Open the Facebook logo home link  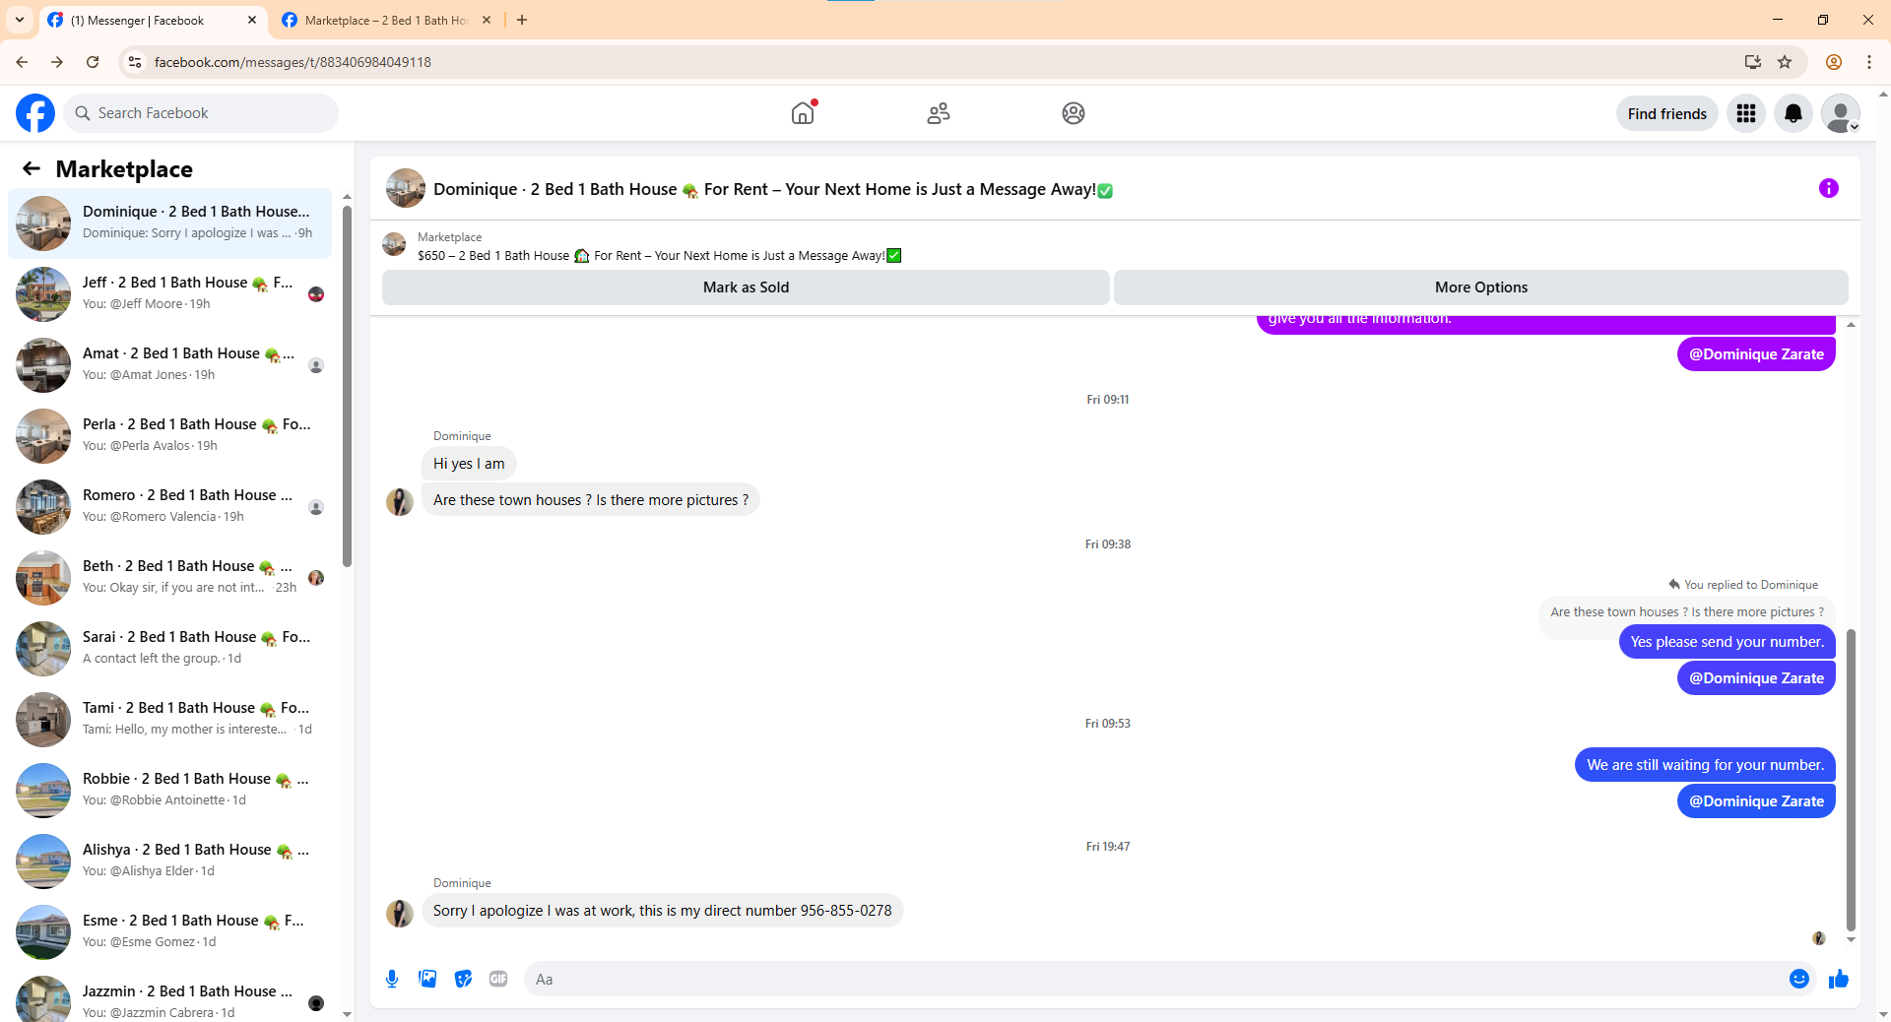[35, 113]
